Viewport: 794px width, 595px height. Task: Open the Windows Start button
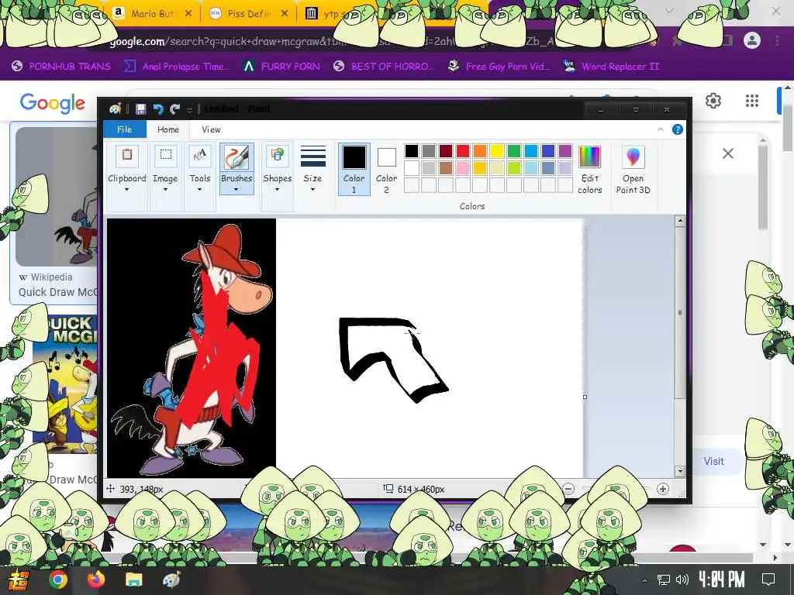coord(17,580)
